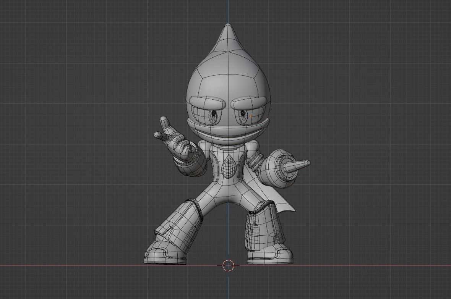
Task: Select the orange origin dot near the eye
Action: pos(251,116)
